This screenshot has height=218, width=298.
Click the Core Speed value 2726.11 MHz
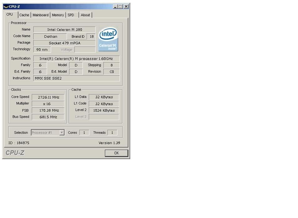[x=48, y=97]
